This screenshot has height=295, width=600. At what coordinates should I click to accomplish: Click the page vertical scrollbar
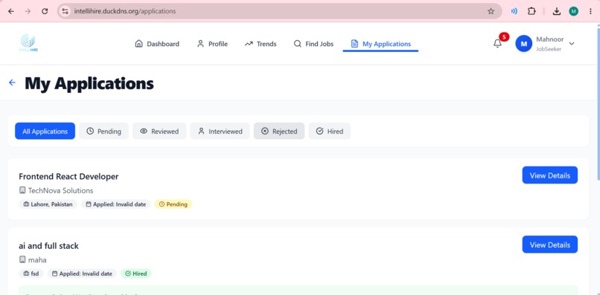pos(598,103)
